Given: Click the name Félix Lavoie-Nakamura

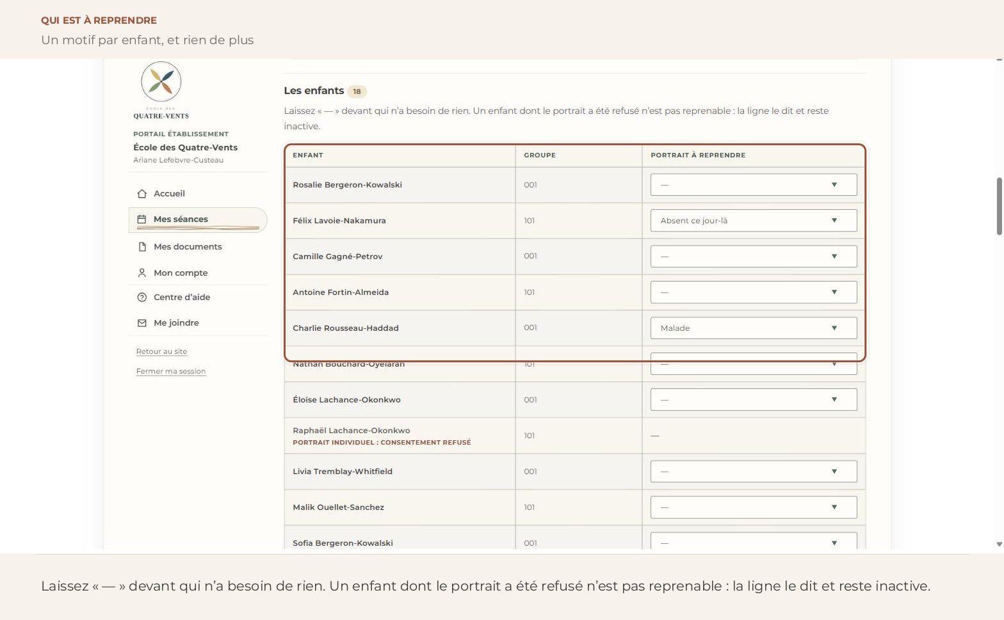Looking at the screenshot, I should tap(339, 221).
